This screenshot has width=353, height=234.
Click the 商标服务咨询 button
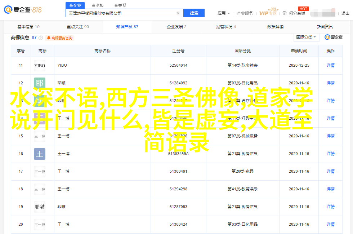click(x=60, y=38)
